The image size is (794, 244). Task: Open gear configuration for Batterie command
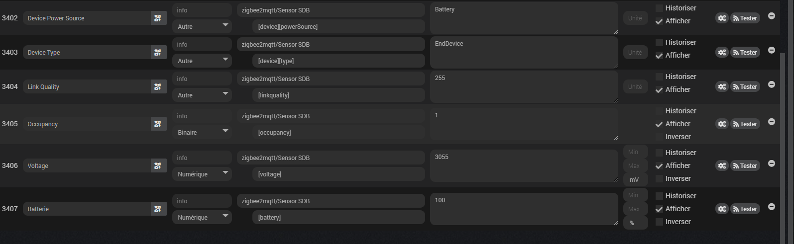pos(722,209)
